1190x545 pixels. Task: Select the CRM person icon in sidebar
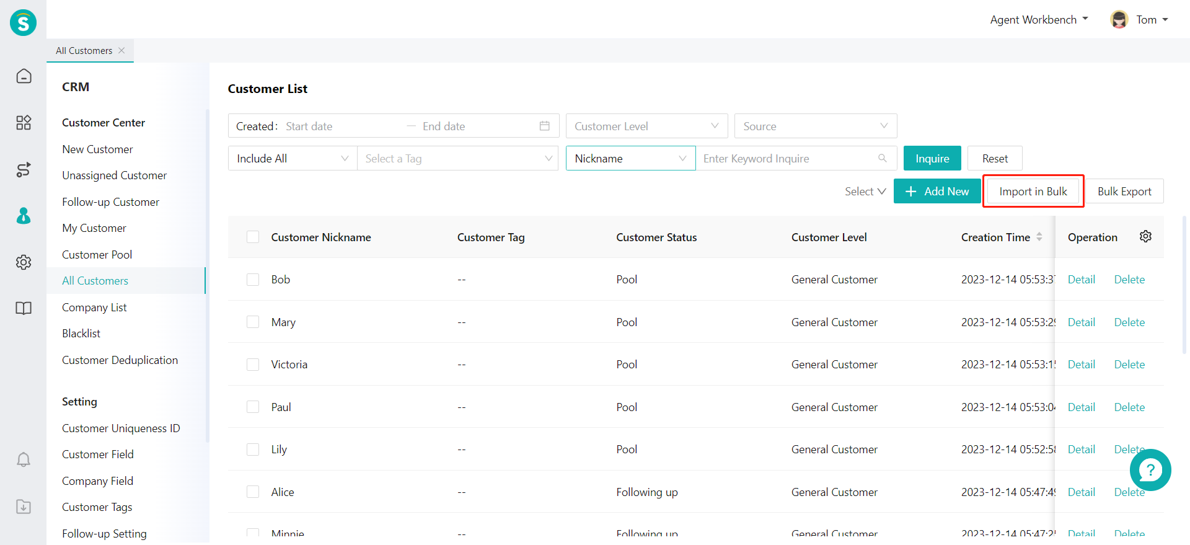[x=24, y=216]
